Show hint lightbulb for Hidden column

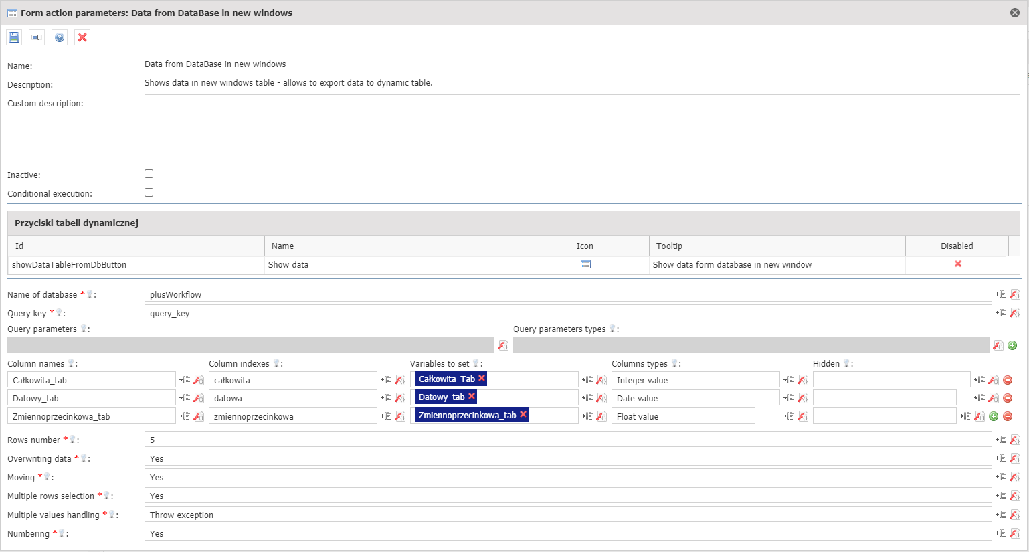846,363
